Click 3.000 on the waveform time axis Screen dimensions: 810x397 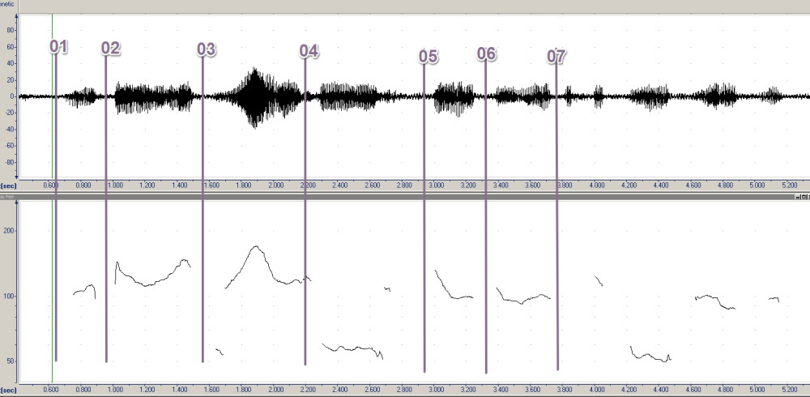tap(436, 185)
